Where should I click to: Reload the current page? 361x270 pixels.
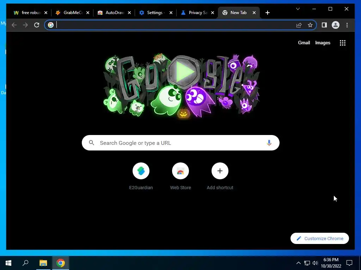tap(37, 25)
